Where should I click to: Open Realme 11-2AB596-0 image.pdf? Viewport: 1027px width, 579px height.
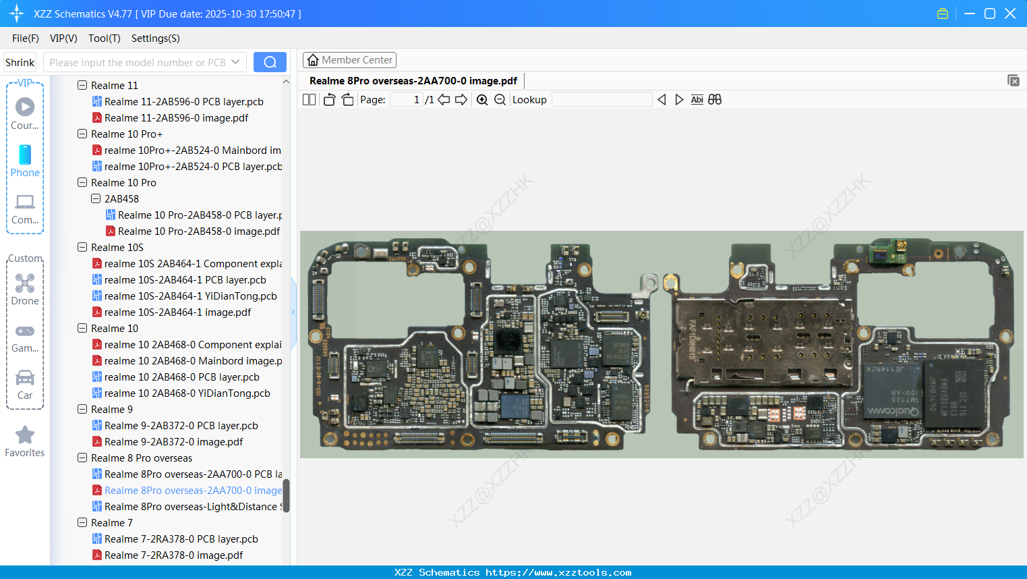177,117
